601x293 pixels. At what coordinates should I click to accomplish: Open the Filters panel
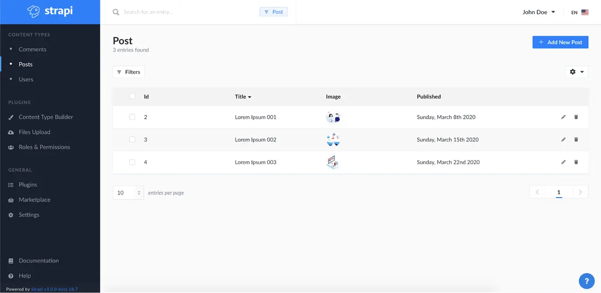[128, 72]
